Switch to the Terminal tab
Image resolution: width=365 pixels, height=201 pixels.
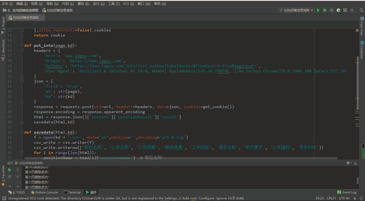click(72, 193)
